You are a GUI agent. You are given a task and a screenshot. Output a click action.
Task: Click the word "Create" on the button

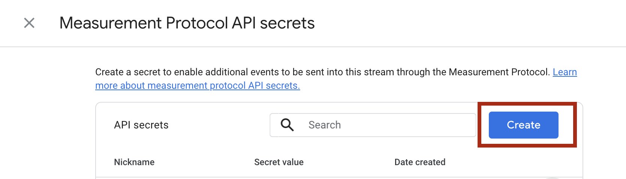[523, 125]
